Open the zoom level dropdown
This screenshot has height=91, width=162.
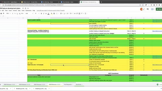pyautogui.click(x=8, y=13)
